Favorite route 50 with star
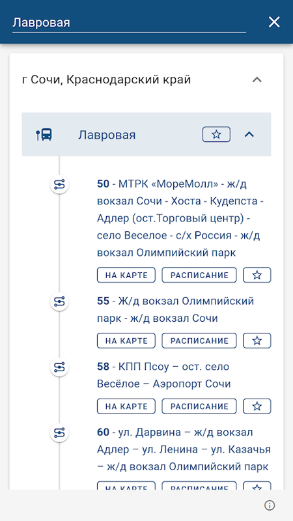The height and width of the screenshot is (521, 293). click(257, 275)
